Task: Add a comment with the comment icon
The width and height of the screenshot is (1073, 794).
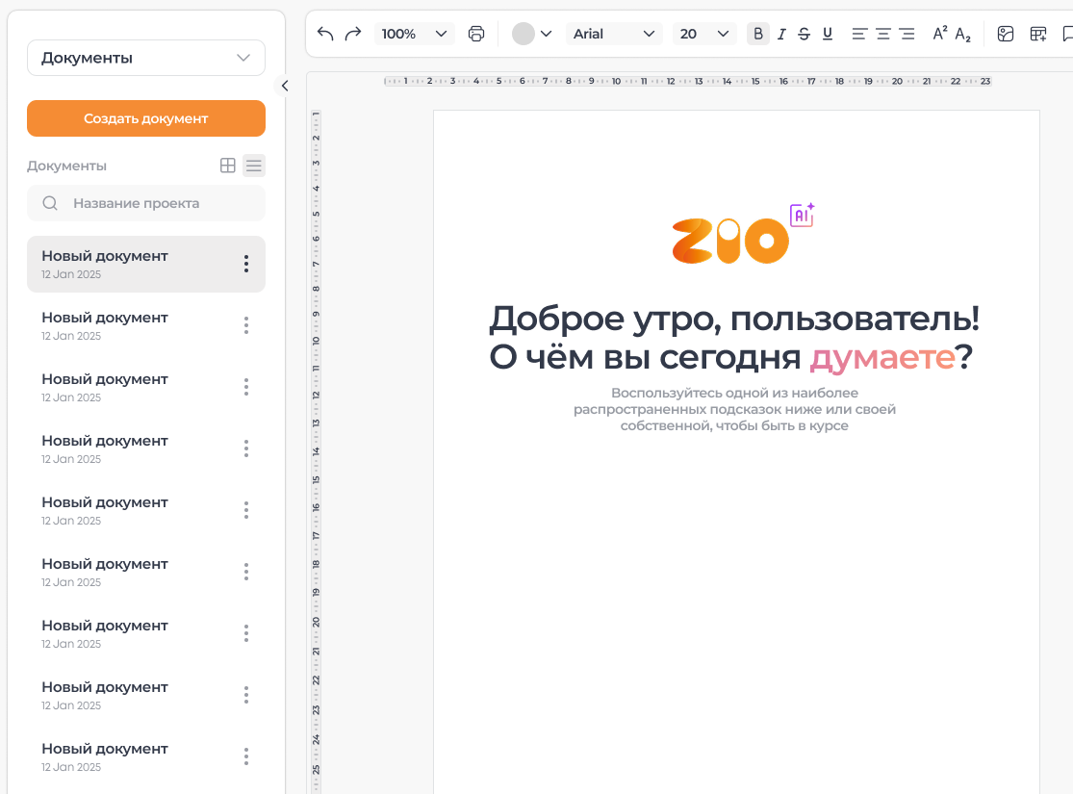Action: (x=1066, y=33)
